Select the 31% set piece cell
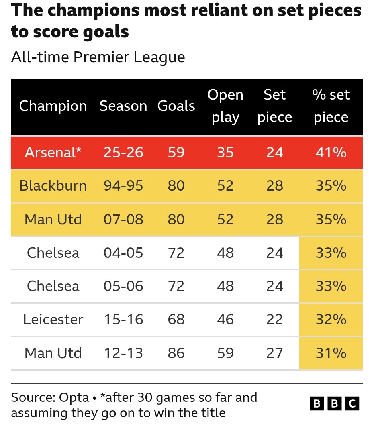This screenshot has width=372, height=434. click(x=331, y=353)
